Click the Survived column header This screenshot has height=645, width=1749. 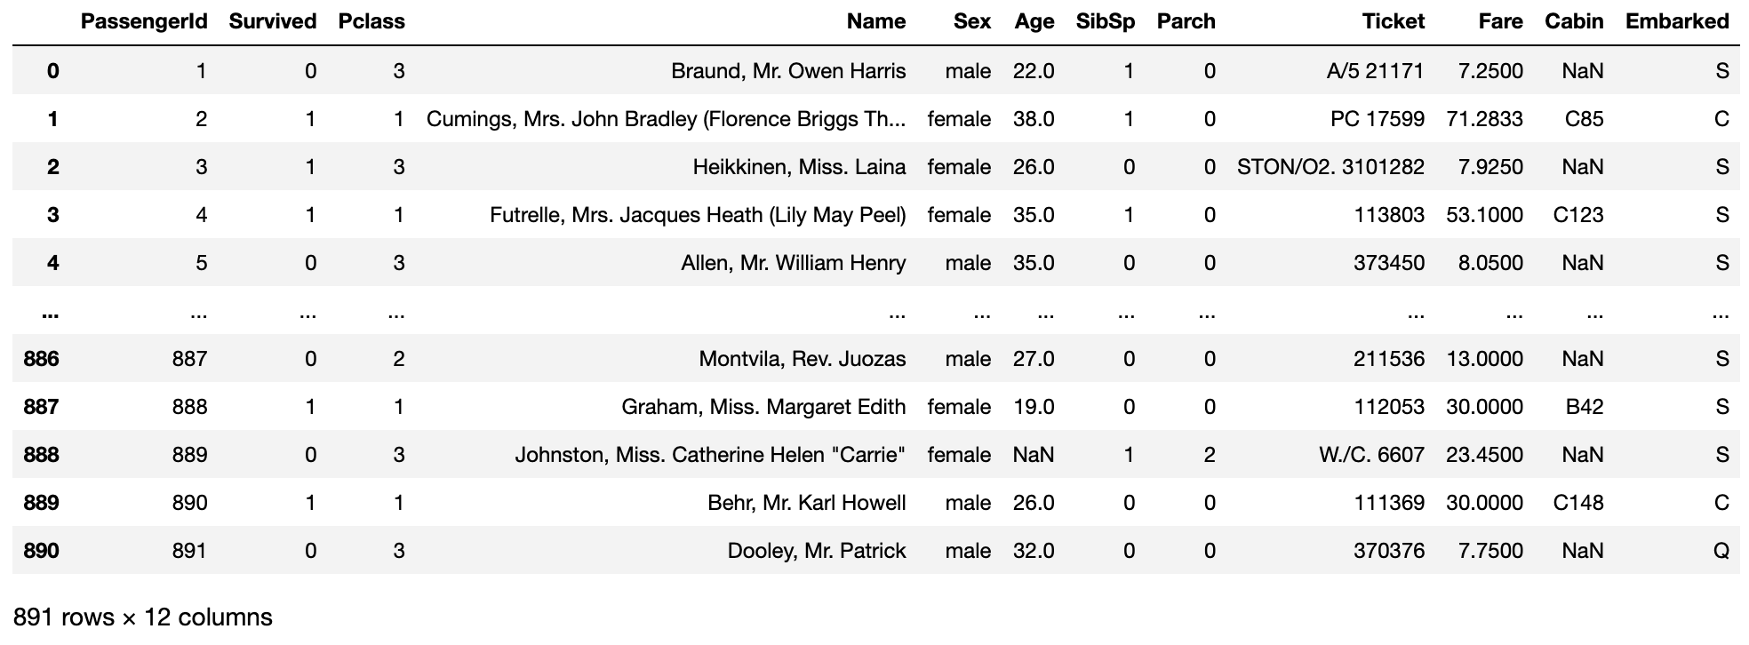point(272,21)
